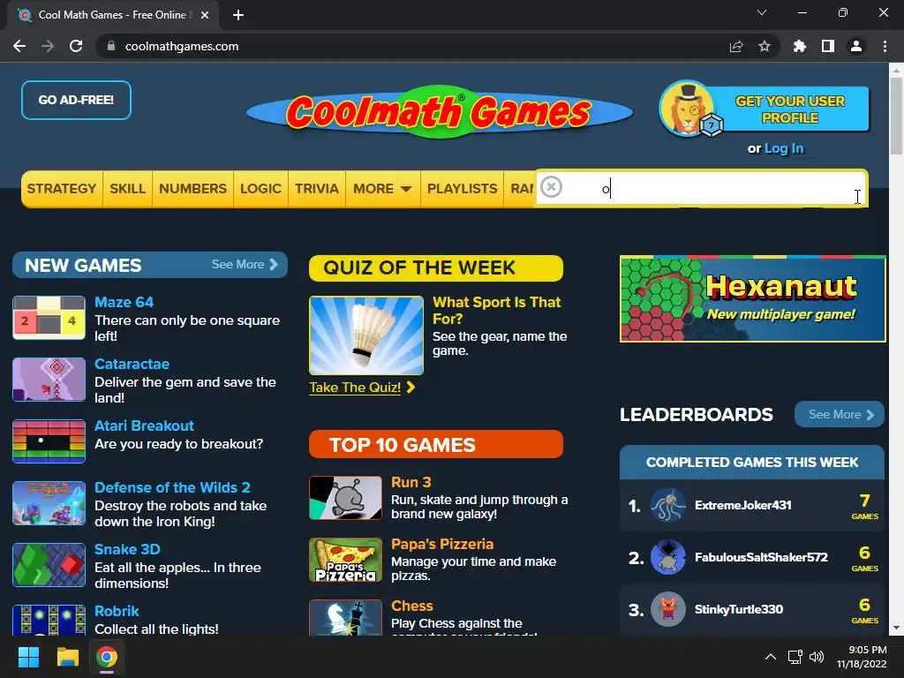Click the shuttlecock quiz thumbnail
Viewport: 904px width, 678px height.
point(366,335)
